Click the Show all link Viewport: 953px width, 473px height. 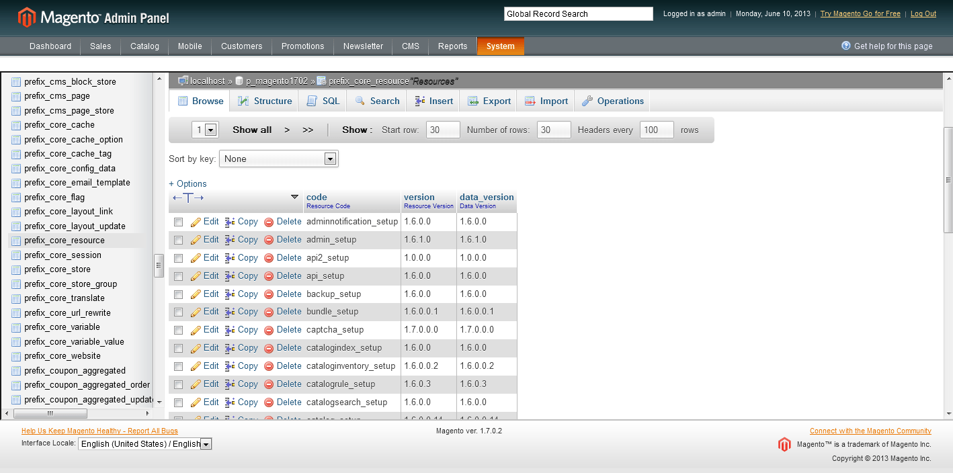[x=252, y=129]
